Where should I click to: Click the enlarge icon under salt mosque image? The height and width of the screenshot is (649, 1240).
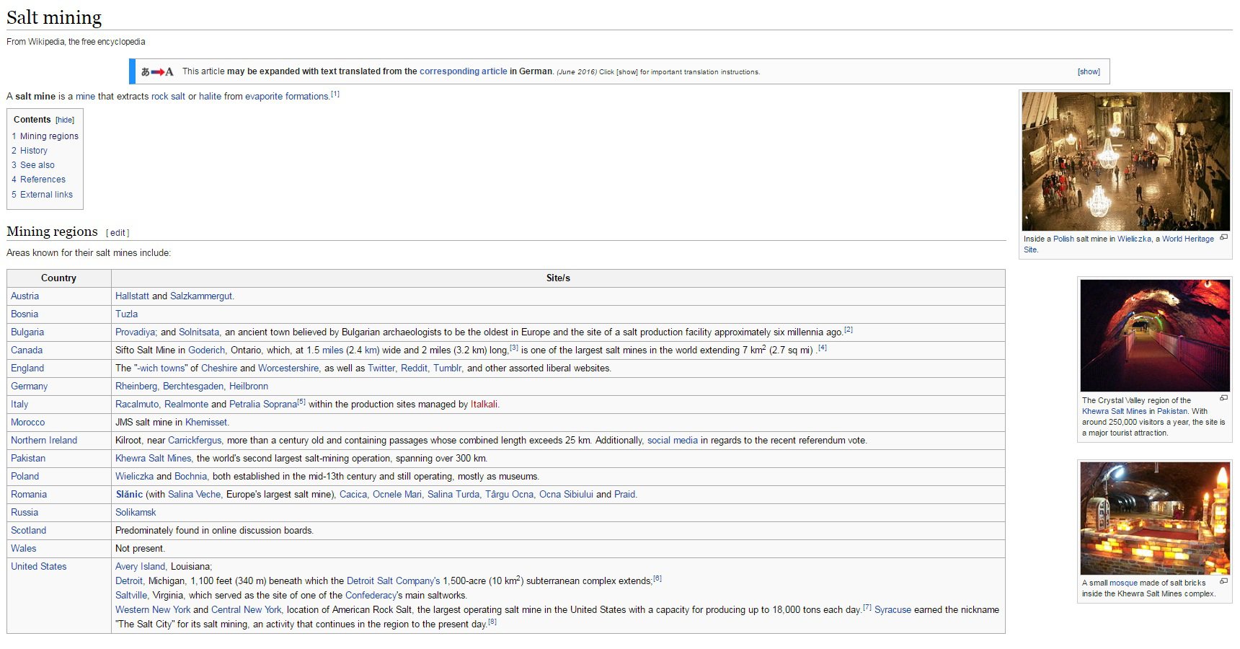click(x=1223, y=580)
